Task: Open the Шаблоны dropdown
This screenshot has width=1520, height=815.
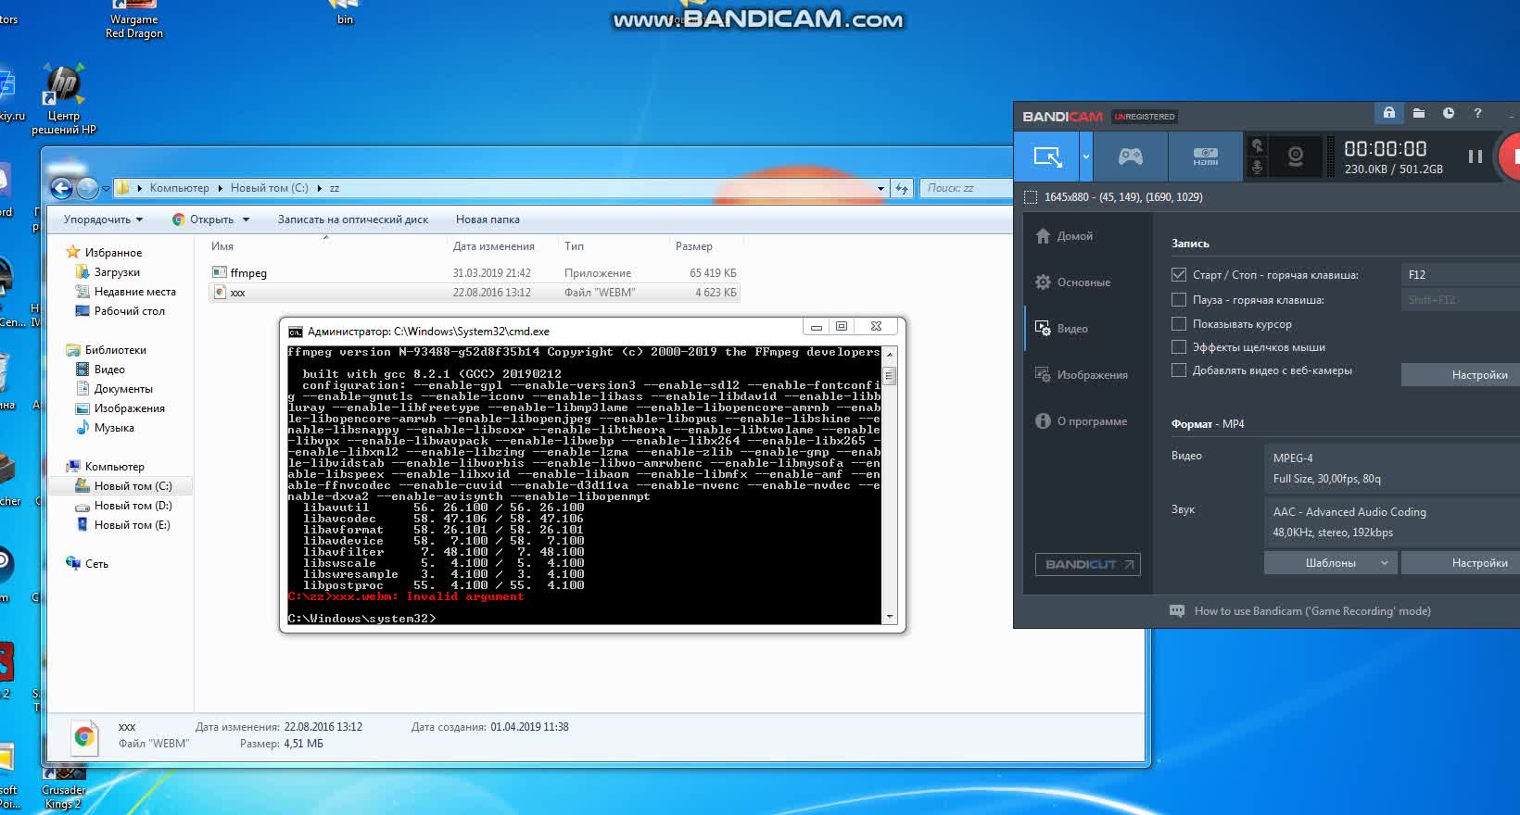Action: pyautogui.click(x=1330, y=563)
